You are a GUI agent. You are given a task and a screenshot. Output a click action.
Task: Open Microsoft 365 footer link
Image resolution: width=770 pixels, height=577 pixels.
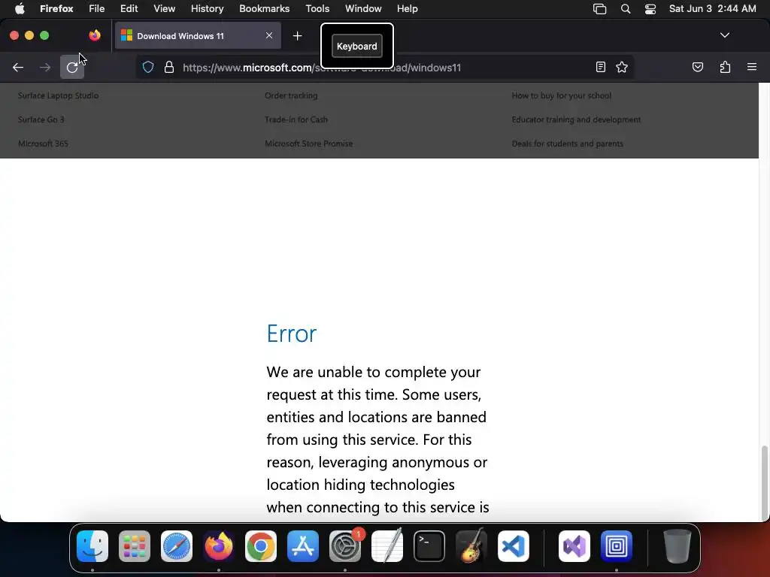[x=43, y=143]
